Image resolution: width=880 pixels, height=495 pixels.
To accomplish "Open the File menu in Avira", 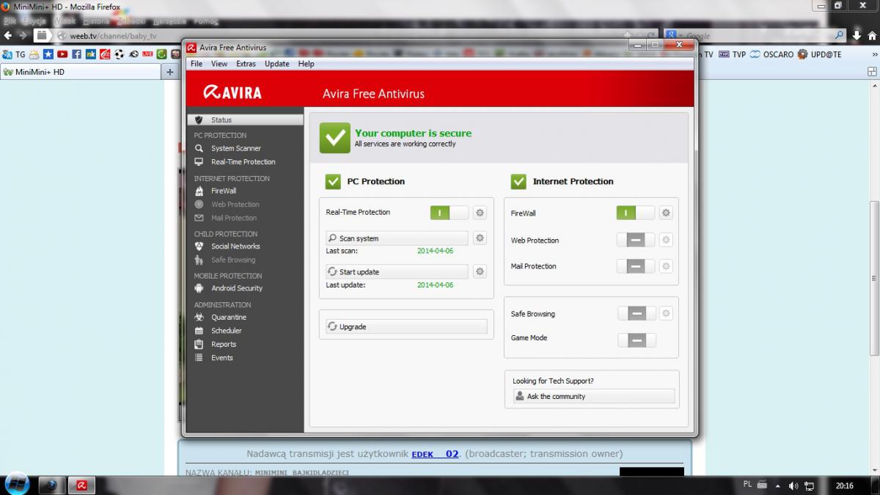I will click(x=197, y=64).
